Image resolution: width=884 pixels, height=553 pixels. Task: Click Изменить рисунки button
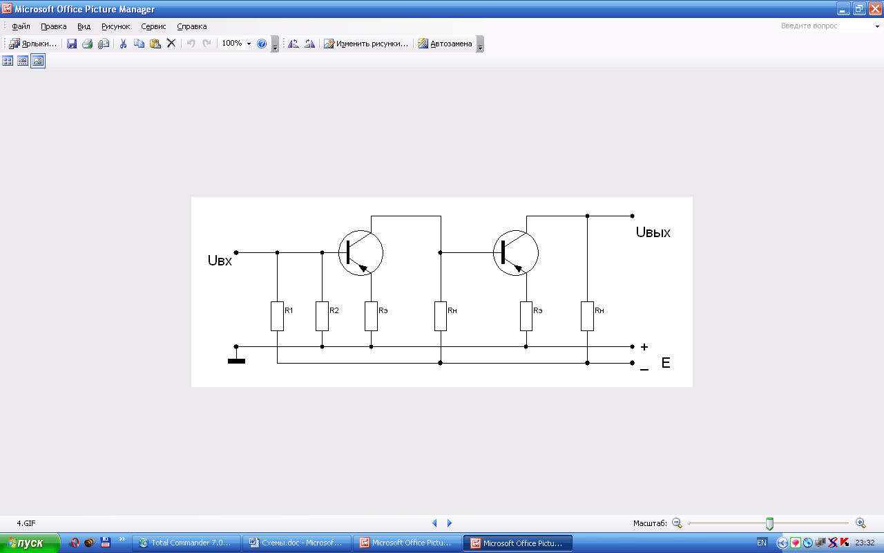[x=366, y=44]
